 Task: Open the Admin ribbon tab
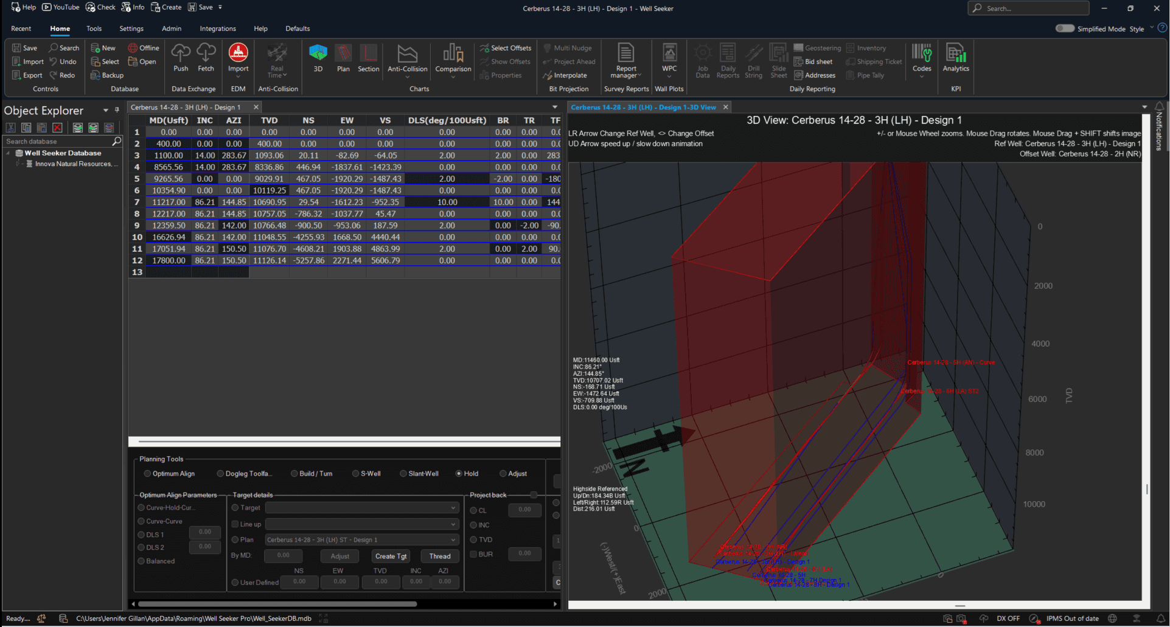pyautogui.click(x=172, y=29)
